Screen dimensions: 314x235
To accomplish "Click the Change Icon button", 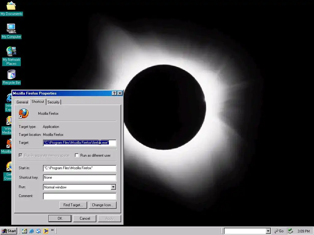I will click(x=102, y=205).
